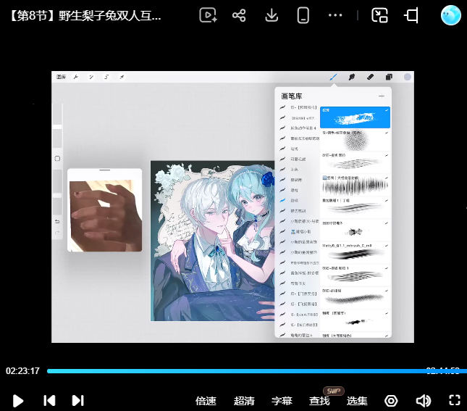Toggle 字幕 subtitles
The width and height of the screenshot is (467, 411).
click(282, 401)
